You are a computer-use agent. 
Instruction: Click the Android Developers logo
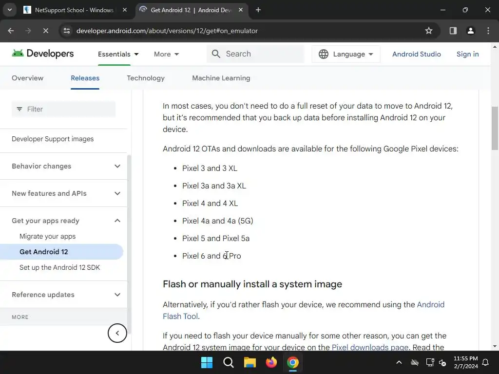[43, 54]
